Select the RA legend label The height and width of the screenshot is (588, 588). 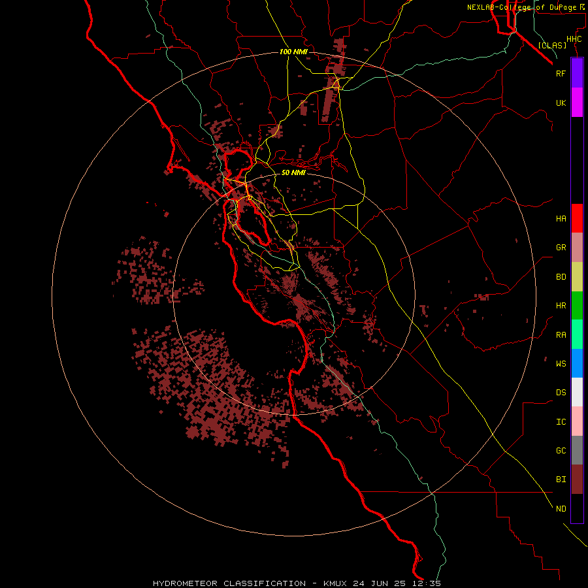pos(561,335)
